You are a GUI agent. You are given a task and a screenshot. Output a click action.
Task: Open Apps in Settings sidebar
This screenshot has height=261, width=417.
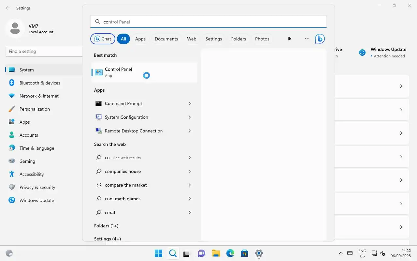coord(44,122)
